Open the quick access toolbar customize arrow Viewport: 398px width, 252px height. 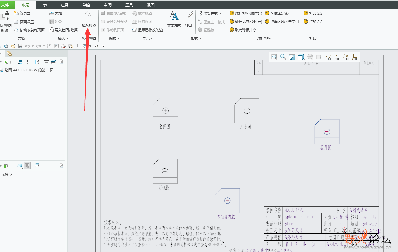pyautogui.click(x=103, y=46)
